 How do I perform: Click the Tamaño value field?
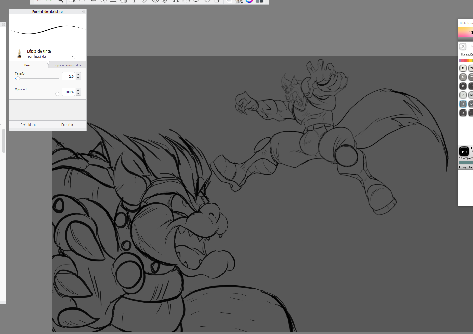(69, 76)
